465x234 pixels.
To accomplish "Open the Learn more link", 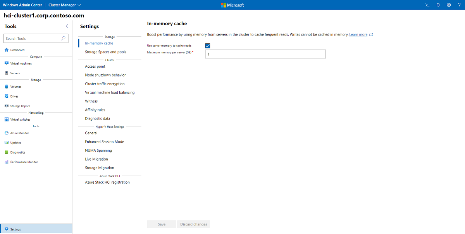I will click(358, 34).
